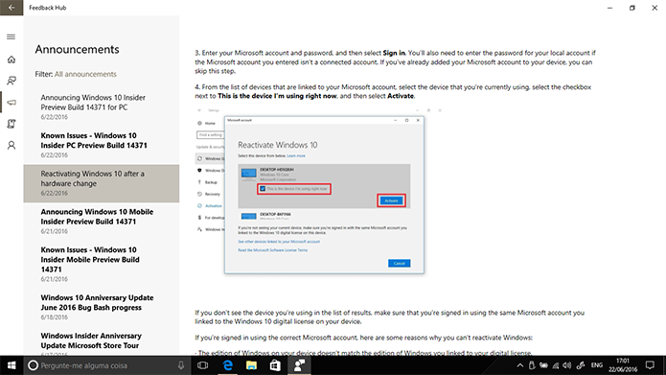This screenshot has width=666, height=375.
Task: Open the clock showing 17:01
Action: [623, 365]
